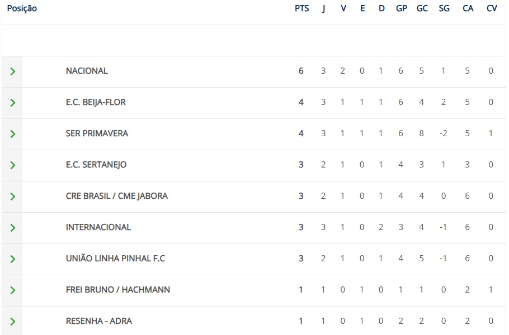This screenshot has height=335, width=509.
Task: Sort by the PTS column header
Action: tap(302, 8)
